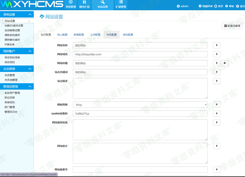Open the 模板风格 dropdown showing blog
Screen dimensions: 245x177
140,105
